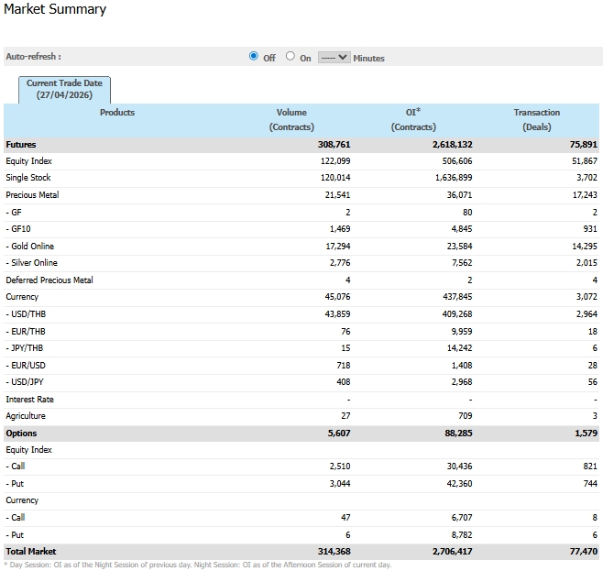The width and height of the screenshot is (603, 571).
Task: Select the Silver Online row label
Action: [31, 263]
